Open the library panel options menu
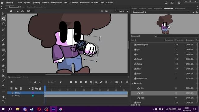The height and width of the screenshot is (112, 199). coord(198,8)
